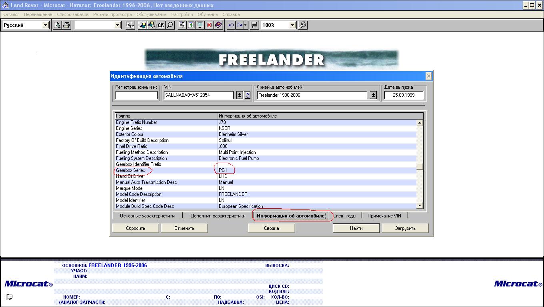Click the shapes icon left of alpha icon
The width and height of the screenshot is (544, 307).
click(x=152, y=25)
